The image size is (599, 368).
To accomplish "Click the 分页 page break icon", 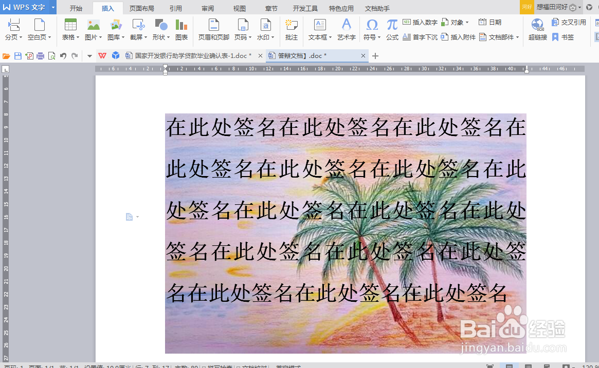I will coord(13,25).
